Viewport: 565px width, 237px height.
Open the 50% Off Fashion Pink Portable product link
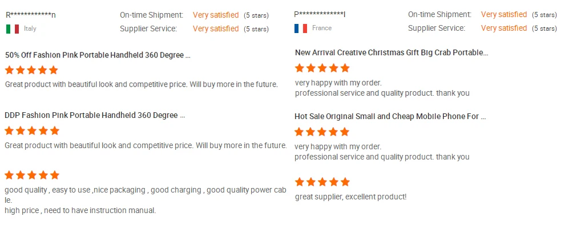tap(98, 55)
